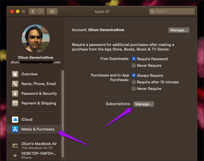Go forward with the right chevron button
Image resolution: width=204 pixels, height=161 pixels.
click(x=41, y=11)
